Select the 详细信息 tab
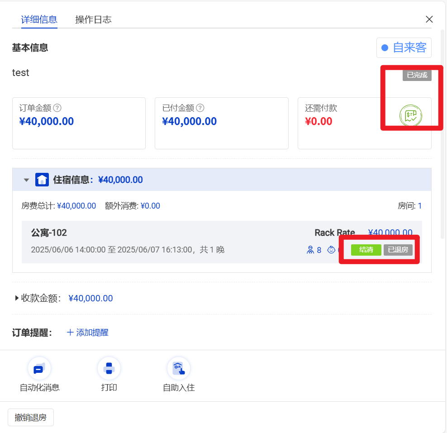The height and width of the screenshot is (433, 447). [x=39, y=19]
